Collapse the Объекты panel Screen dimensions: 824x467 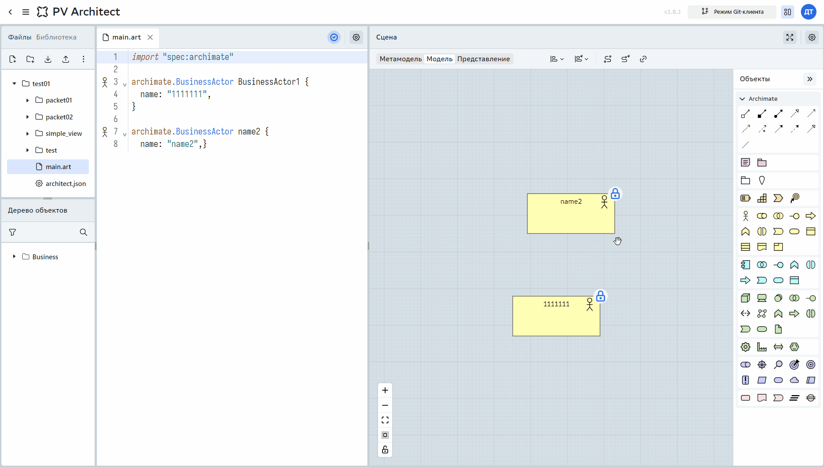click(x=810, y=79)
